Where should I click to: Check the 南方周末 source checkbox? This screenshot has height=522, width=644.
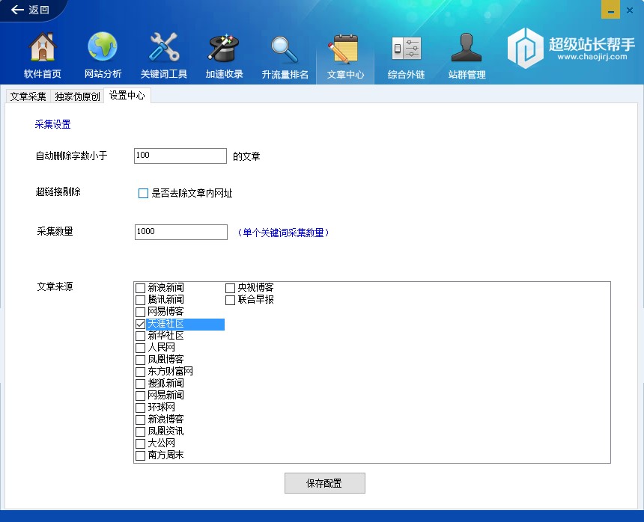140,455
